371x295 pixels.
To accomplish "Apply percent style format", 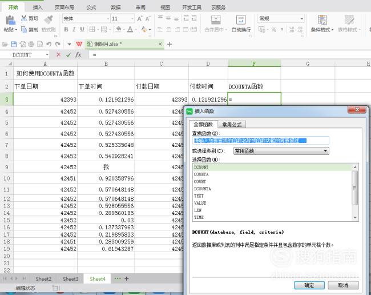I will coord(274,29).
